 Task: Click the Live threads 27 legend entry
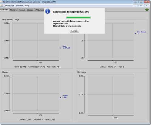(141, 33)
